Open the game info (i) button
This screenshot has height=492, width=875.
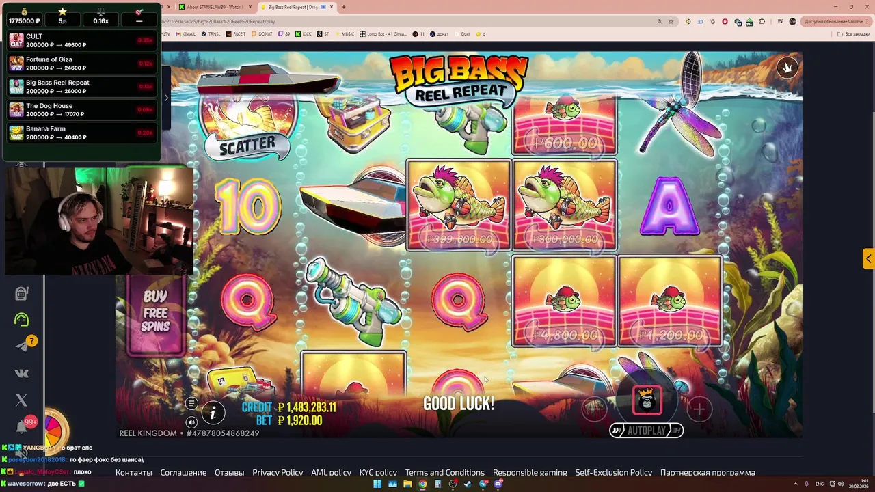pos(213,413)
